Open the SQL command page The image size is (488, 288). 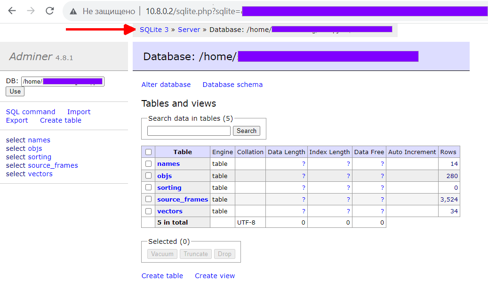(x=31, y=112)
